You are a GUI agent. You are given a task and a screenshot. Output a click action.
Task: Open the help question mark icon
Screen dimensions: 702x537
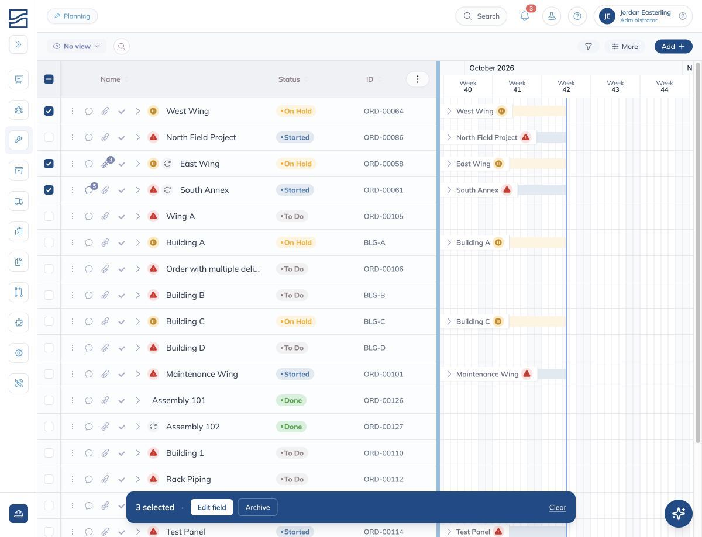tap(577, 16)
